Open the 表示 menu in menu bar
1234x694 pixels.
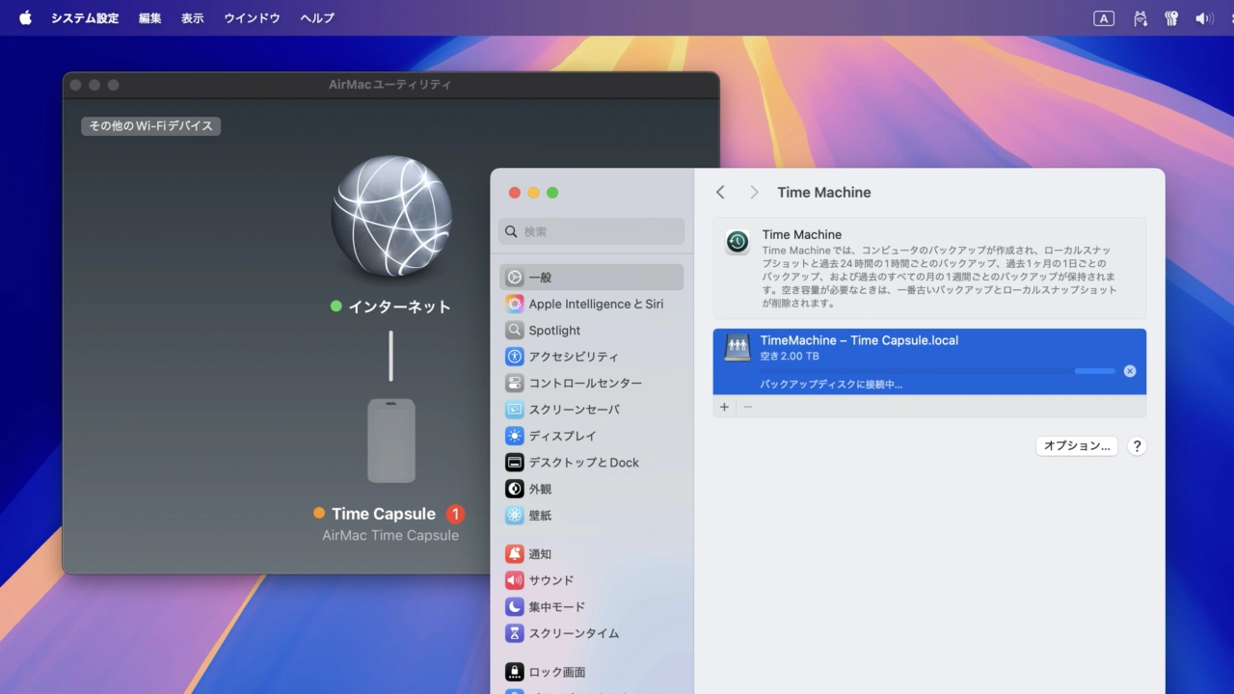(x=193, y=18)
